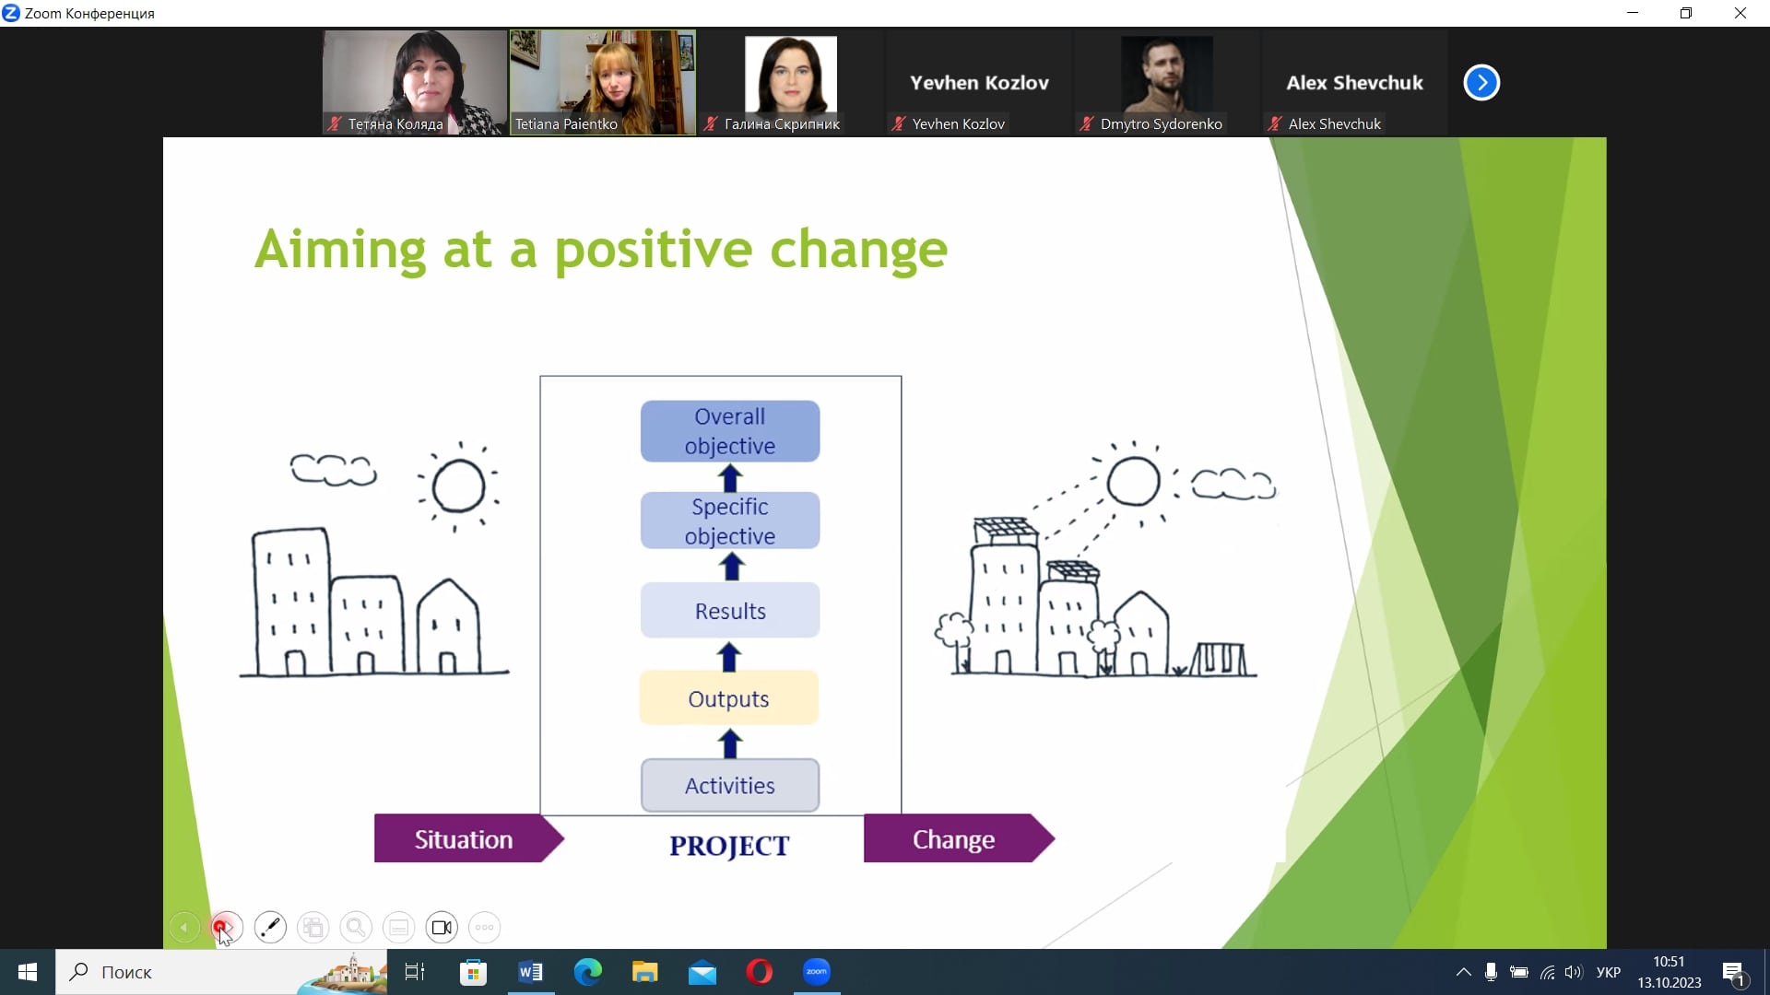Click muted mic icon of Yevhen Kozlov
1770x995 pixels.
pyautogui.click(x=899, y=123)
